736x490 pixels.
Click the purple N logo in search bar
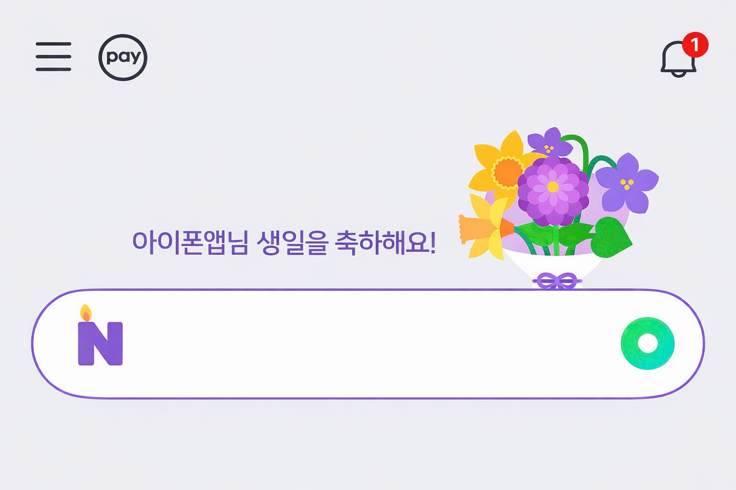point(100,344)
